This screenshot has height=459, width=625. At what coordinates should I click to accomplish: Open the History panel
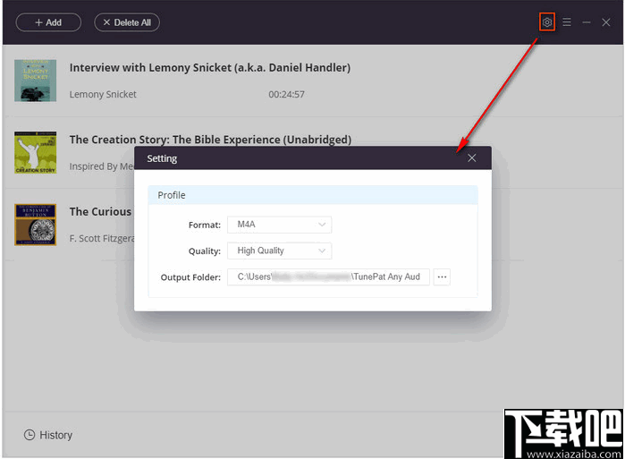point(48,435)
